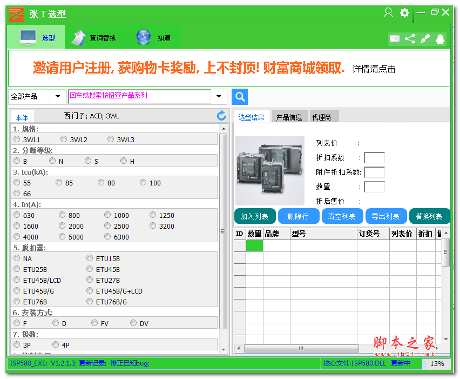Click the product series search input field
The image size is (460, 379).
tap(140, 96)
